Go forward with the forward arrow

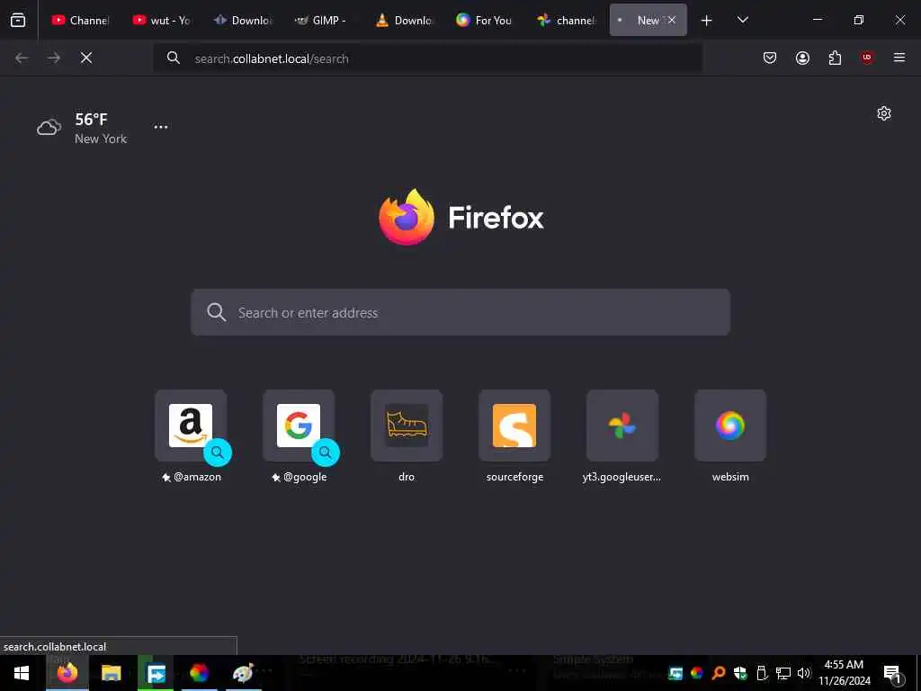54,58
